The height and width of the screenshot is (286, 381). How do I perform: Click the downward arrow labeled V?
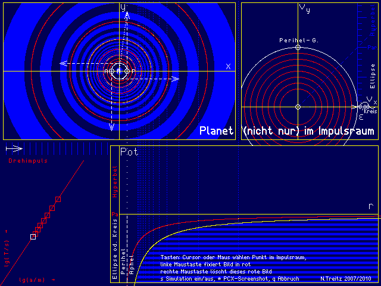click(111, 127)
